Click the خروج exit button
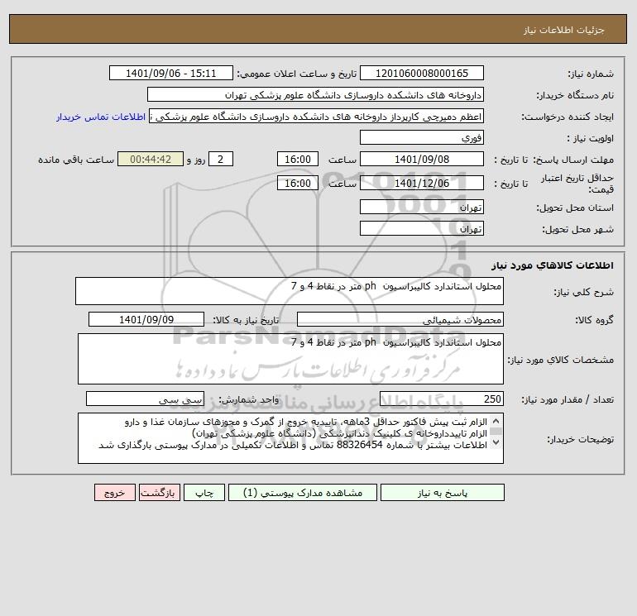 pos(115,493)
